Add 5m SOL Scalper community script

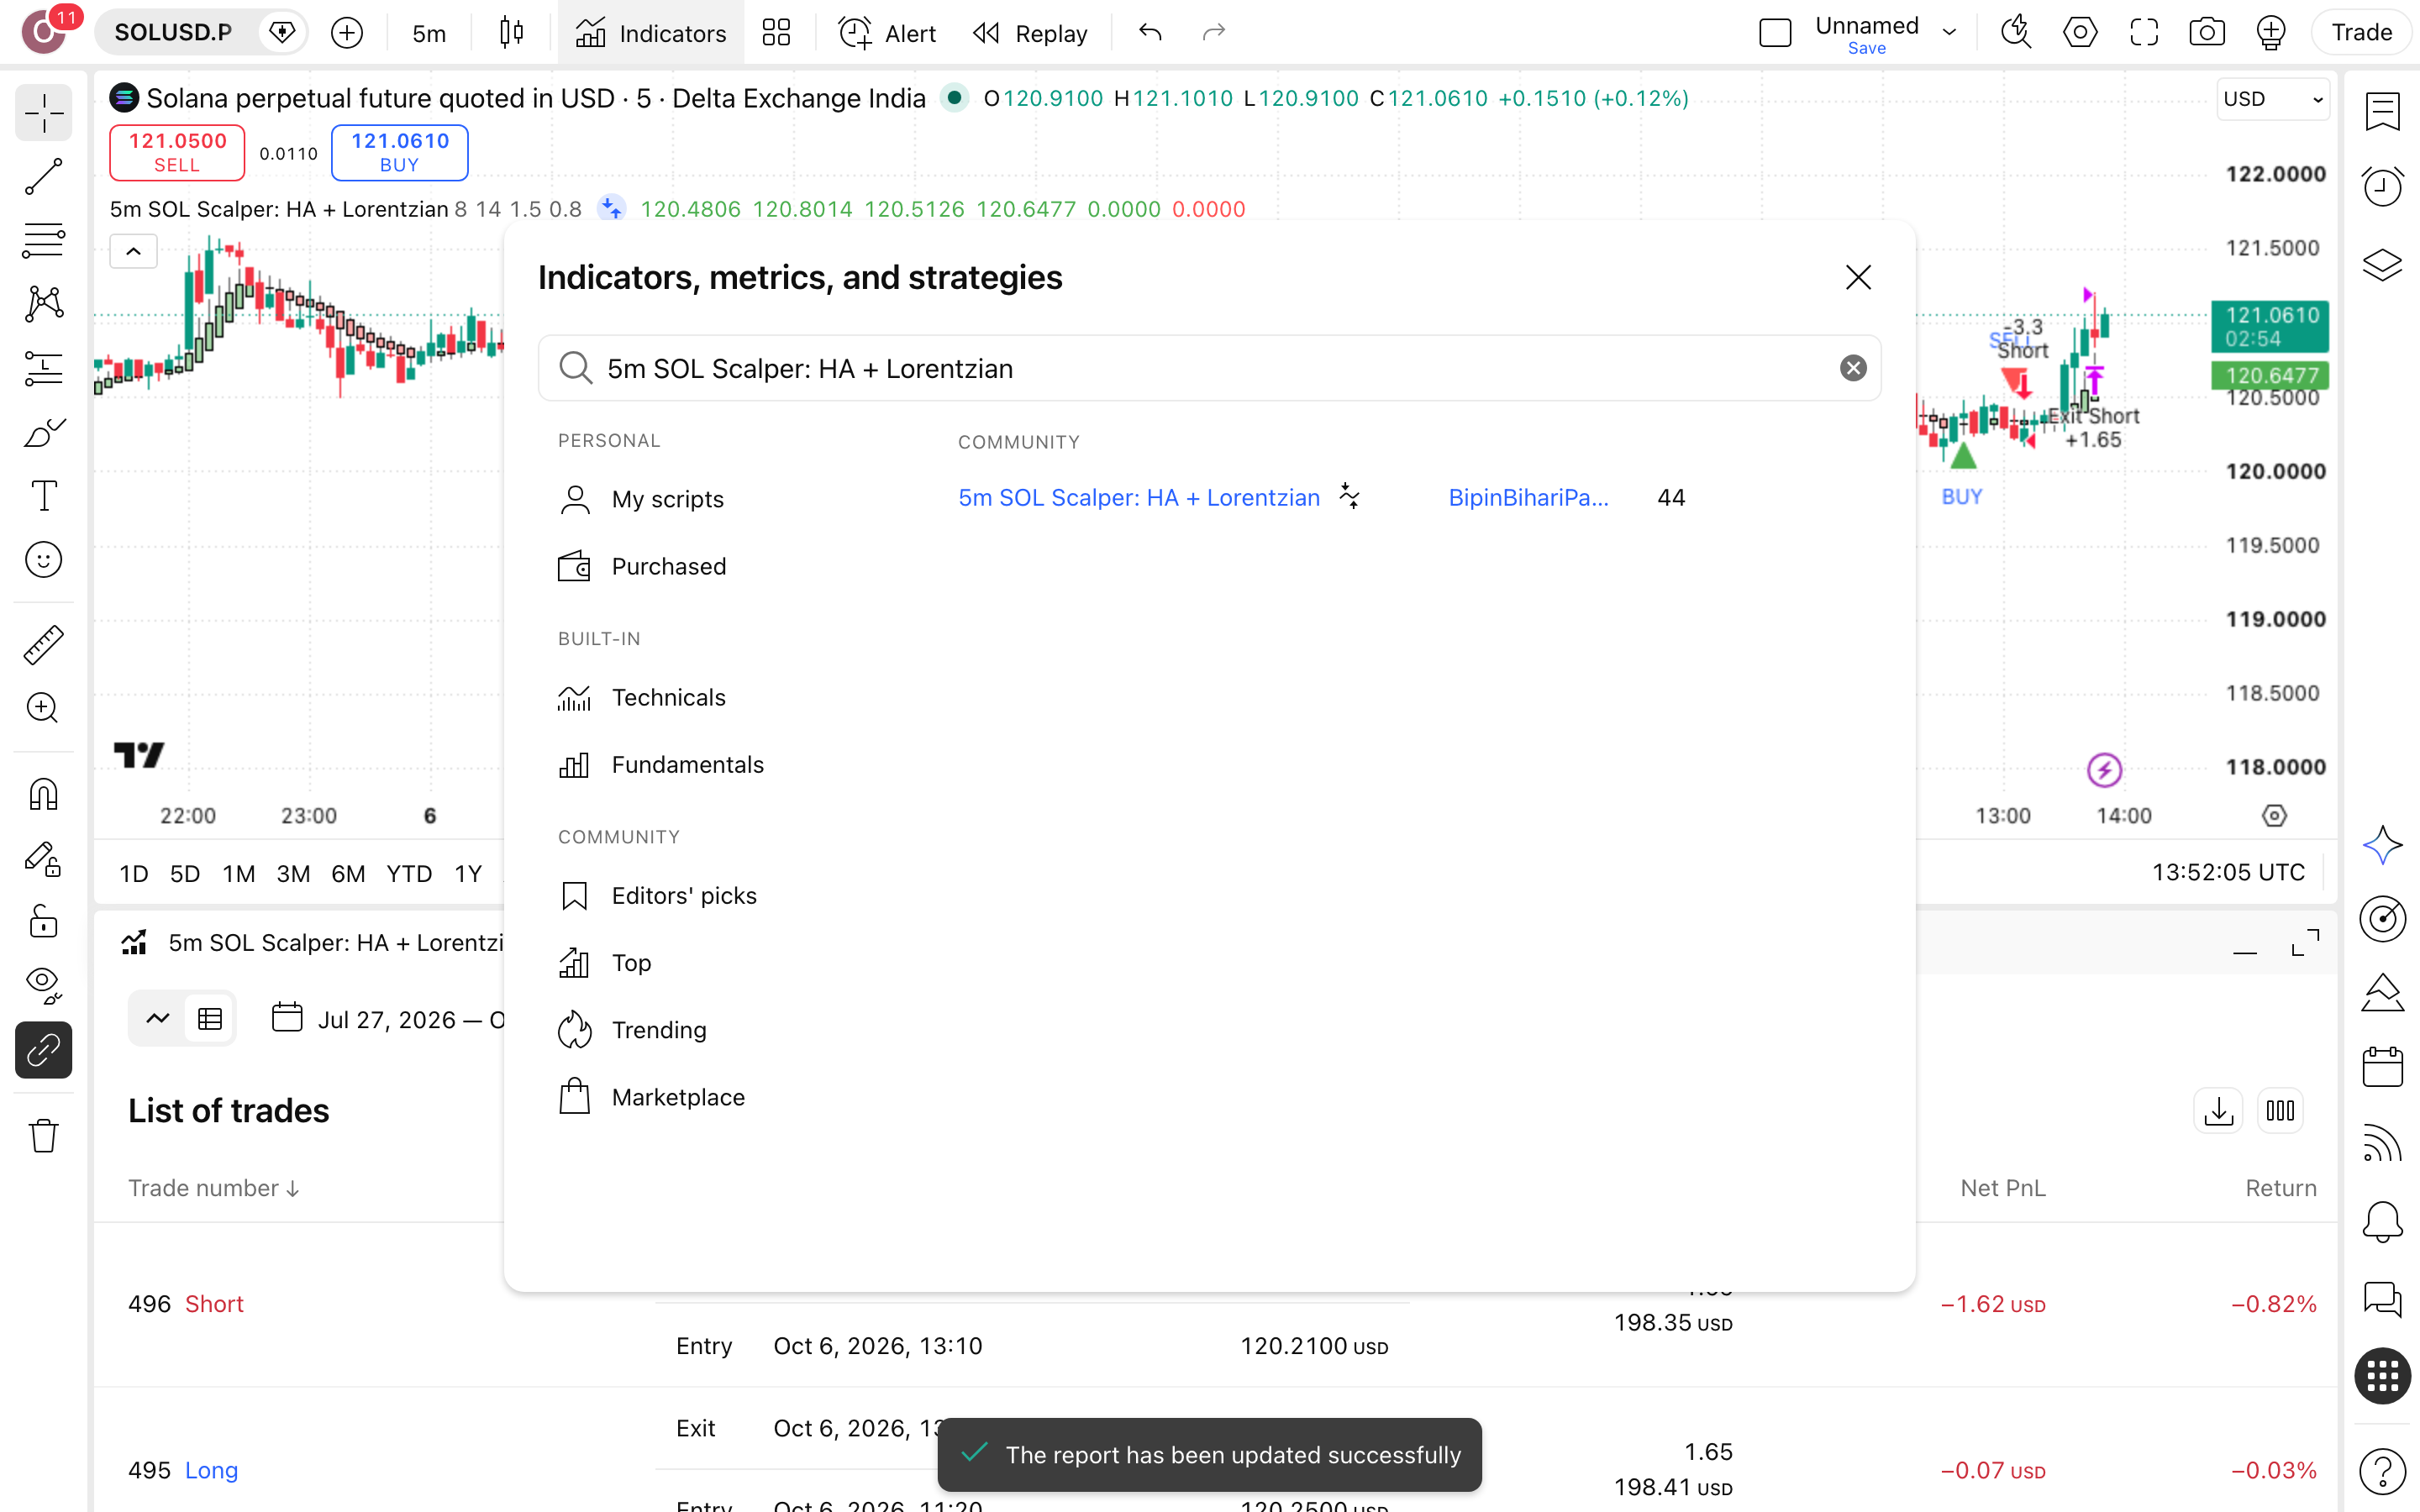coord(1139,498)
